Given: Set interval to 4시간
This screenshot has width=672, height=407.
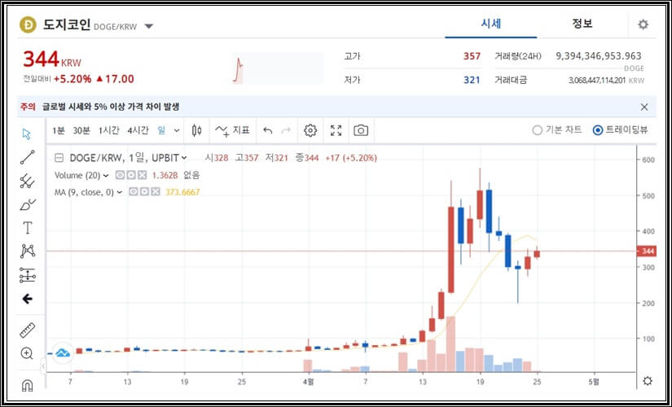Looking at the screenshot, I should [138, 130].
